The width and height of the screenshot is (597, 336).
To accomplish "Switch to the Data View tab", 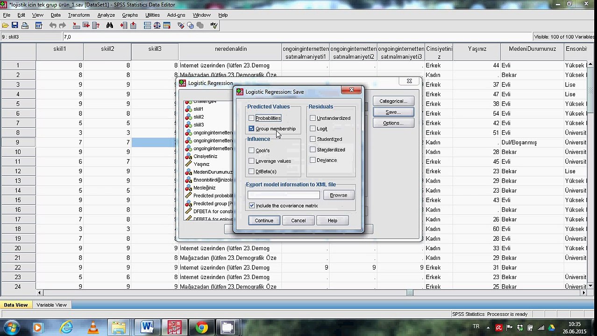I will coord(16,305).
